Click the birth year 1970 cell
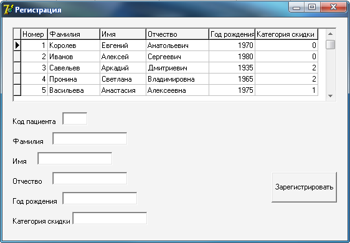 (x=232, y=45)
